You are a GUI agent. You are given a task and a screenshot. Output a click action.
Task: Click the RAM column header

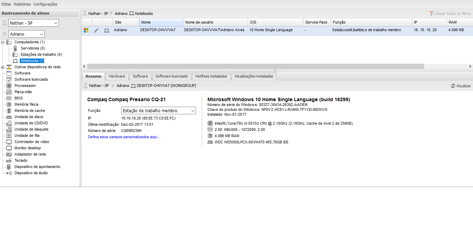(x=460, y=22)
